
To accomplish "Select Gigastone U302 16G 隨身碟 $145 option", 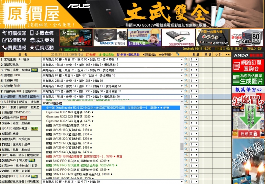I will [x=111, y=112].
